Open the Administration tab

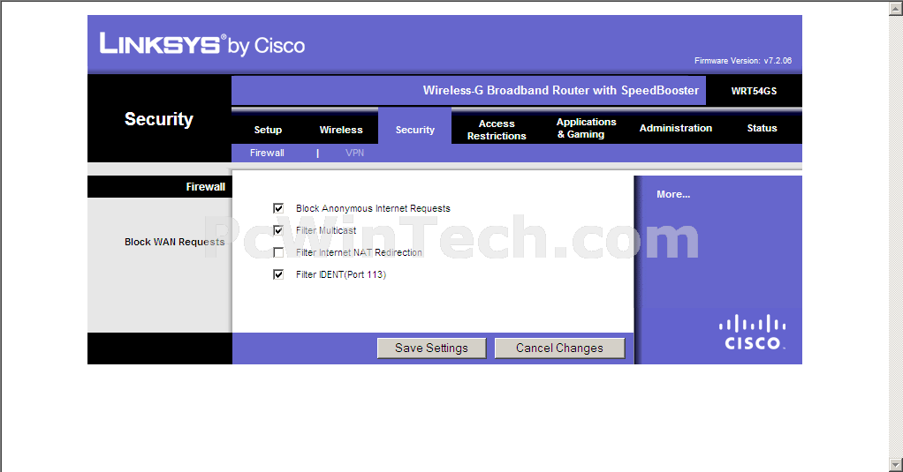[x=676, y=128]
